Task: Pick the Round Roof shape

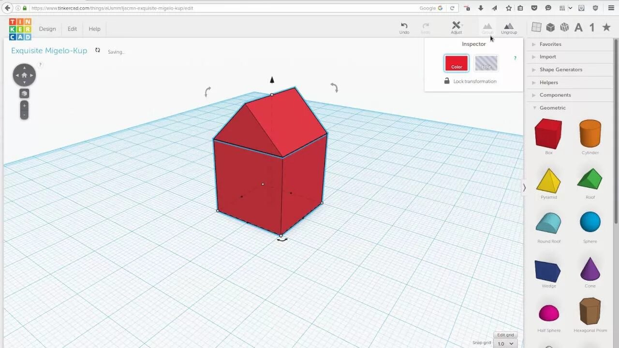Action: (548, 223)
